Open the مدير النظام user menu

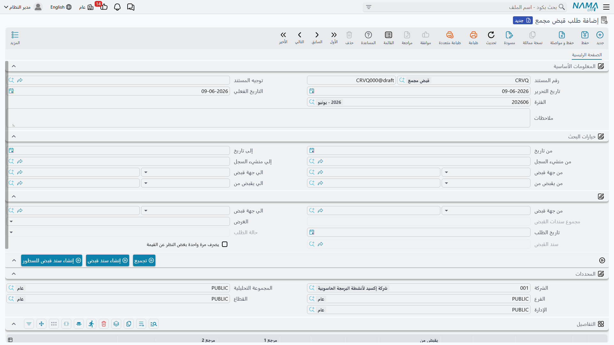click(23, 7)
